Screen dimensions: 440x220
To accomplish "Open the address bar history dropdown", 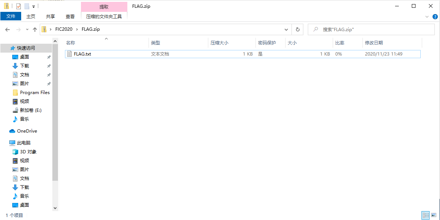I will pyautogui.click(x=286, y=30).
